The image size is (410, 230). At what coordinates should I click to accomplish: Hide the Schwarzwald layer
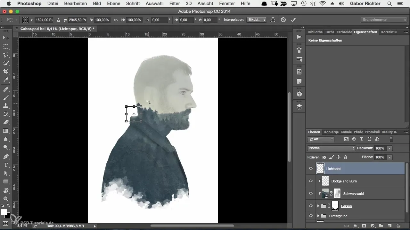(x=310, y=194)
